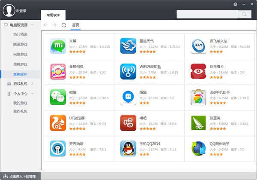Image resolution: width=257 pixels, height=180 pixels.
Task: Select 常用软件 in the sidebar
Action: click(20, 74)
